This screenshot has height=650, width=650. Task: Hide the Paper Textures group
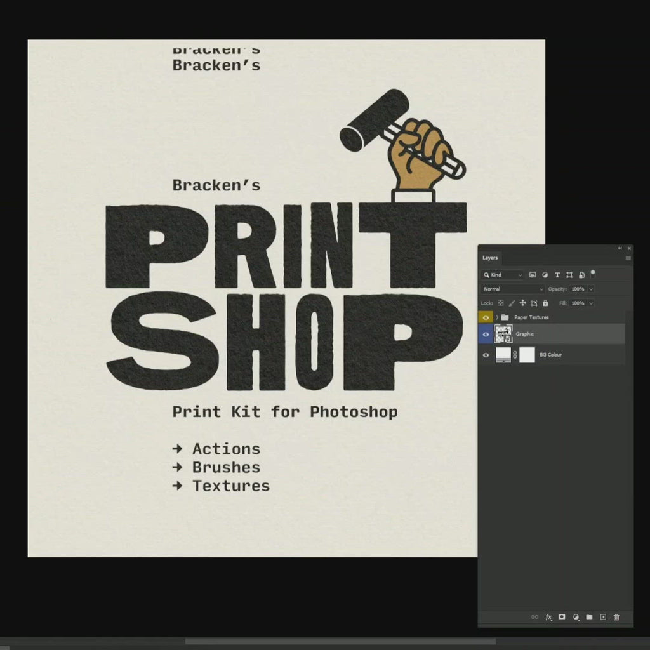tap(486, 317)
